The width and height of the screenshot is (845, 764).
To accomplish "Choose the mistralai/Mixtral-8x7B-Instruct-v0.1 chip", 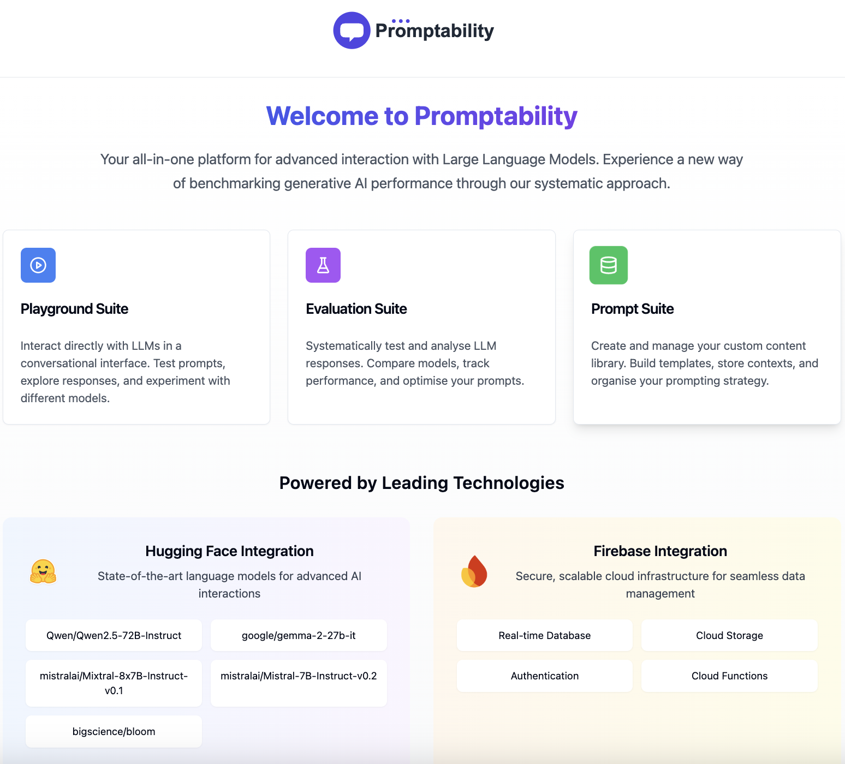I will click(x=114, y=683).
